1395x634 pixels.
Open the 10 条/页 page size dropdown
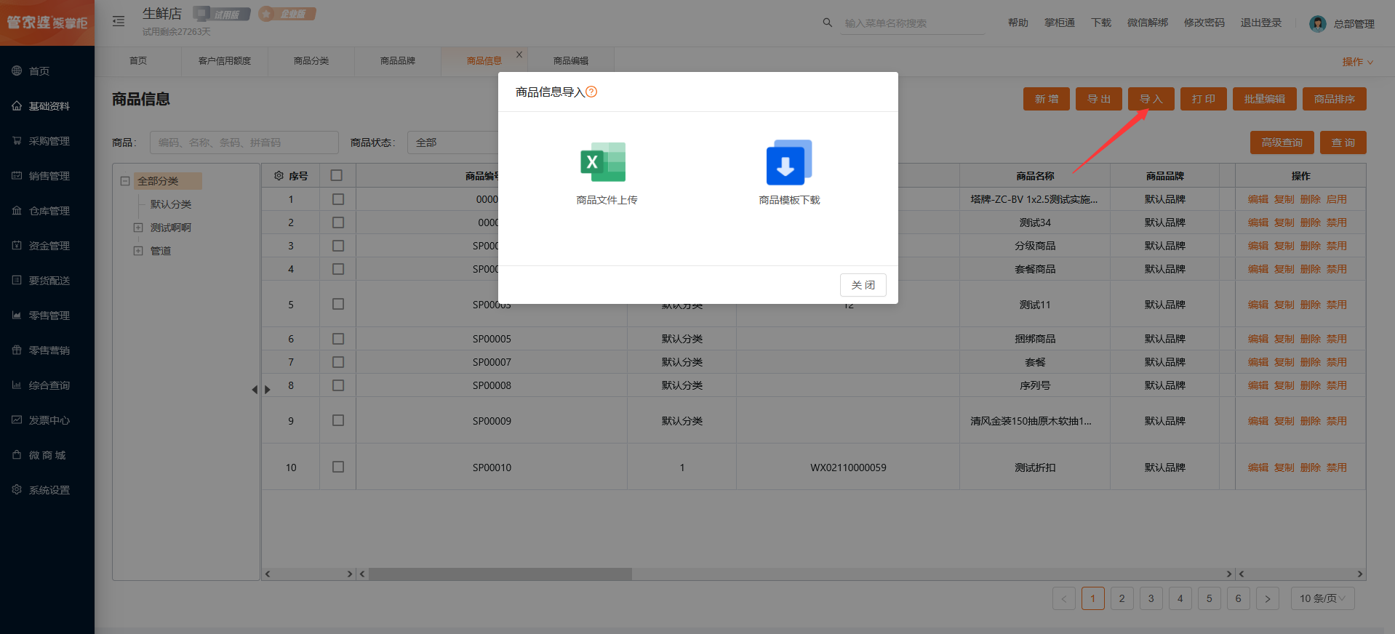click(x=1322, y=598)
